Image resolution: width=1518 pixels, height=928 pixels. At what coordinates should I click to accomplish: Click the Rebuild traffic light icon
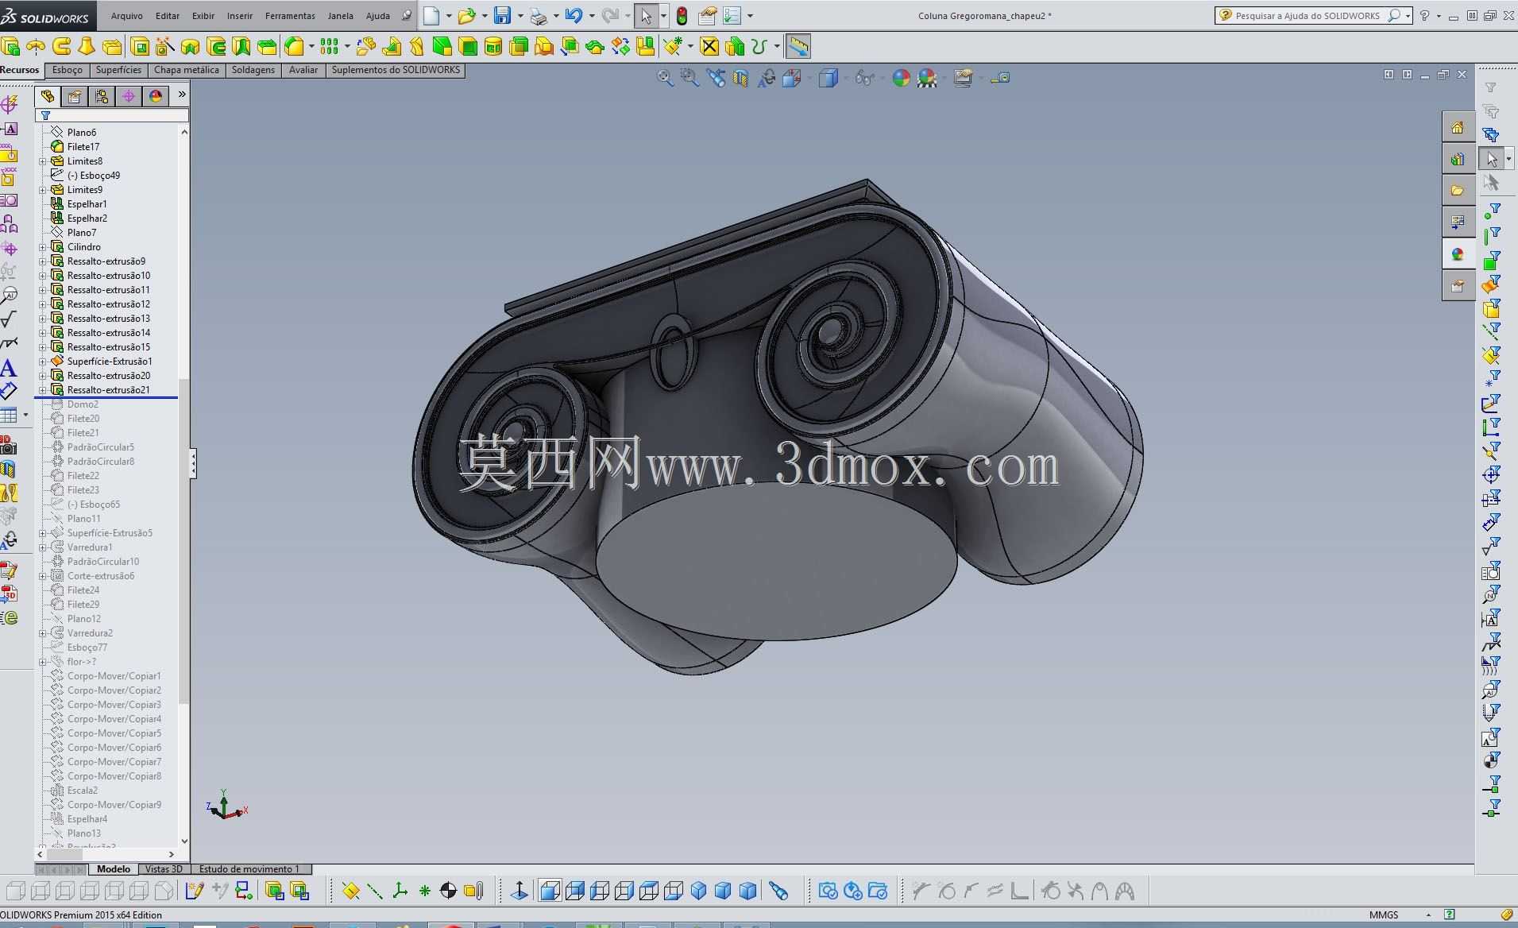[682, 15]
